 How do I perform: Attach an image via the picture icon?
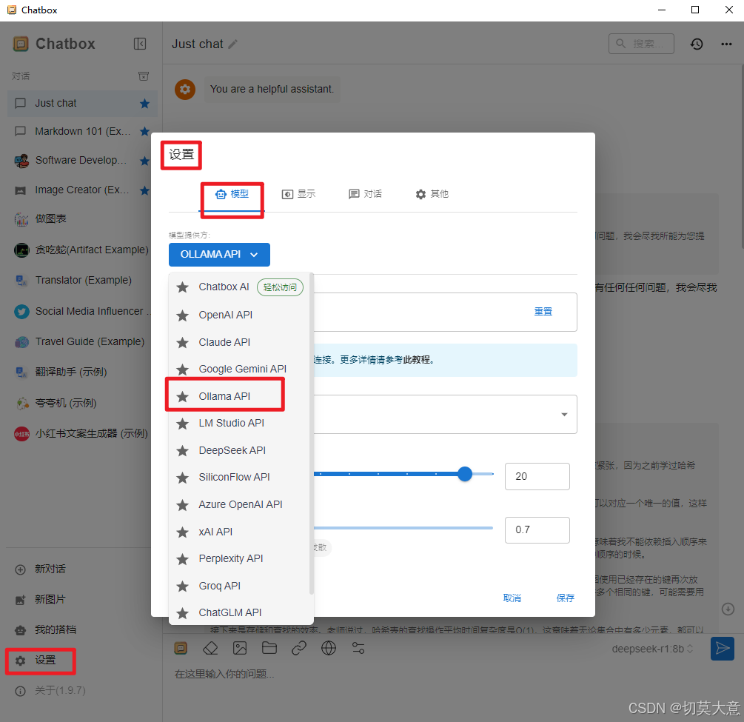coord(240,649)
